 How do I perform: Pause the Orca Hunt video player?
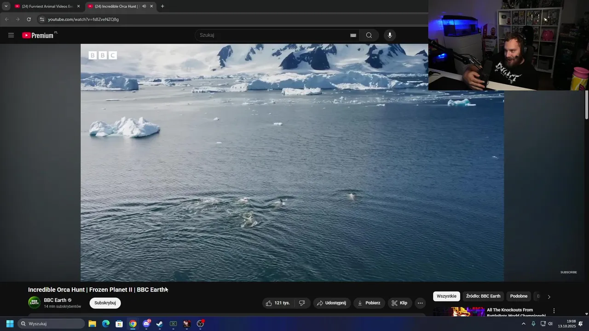[292, 162]
